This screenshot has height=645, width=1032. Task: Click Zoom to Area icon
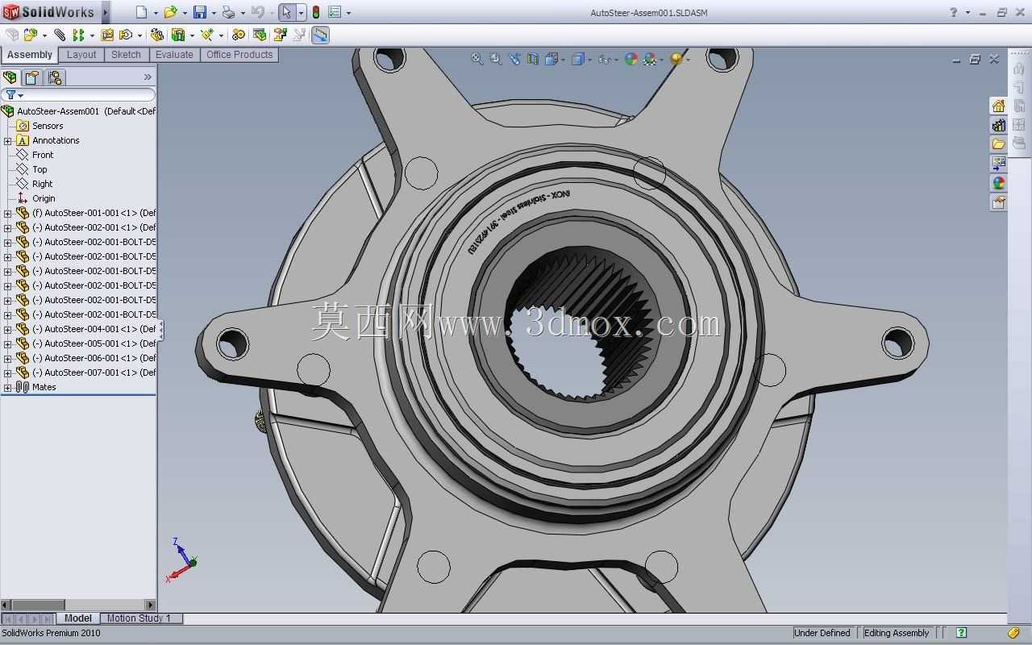(496, 59)
